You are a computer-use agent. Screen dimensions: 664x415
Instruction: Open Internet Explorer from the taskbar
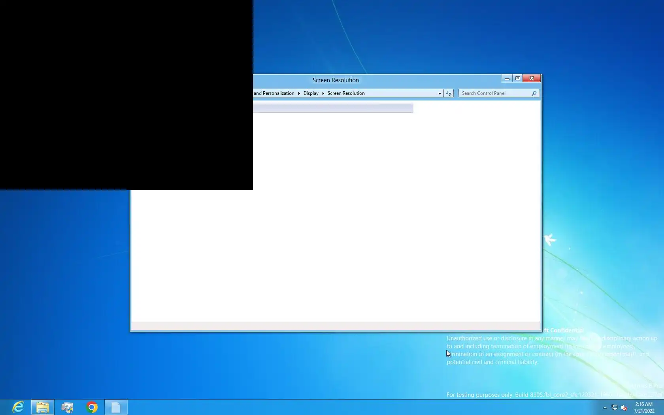click(18, 407)
